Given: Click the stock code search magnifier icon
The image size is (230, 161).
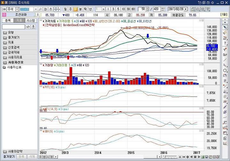Looking at the screenshot, I should point(40,9).
